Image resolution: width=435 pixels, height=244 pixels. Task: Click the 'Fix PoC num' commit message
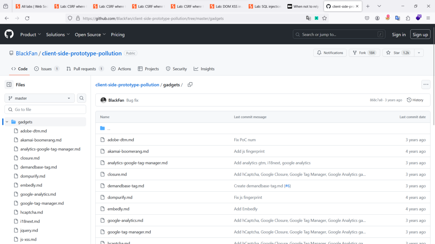click(245, 140)
